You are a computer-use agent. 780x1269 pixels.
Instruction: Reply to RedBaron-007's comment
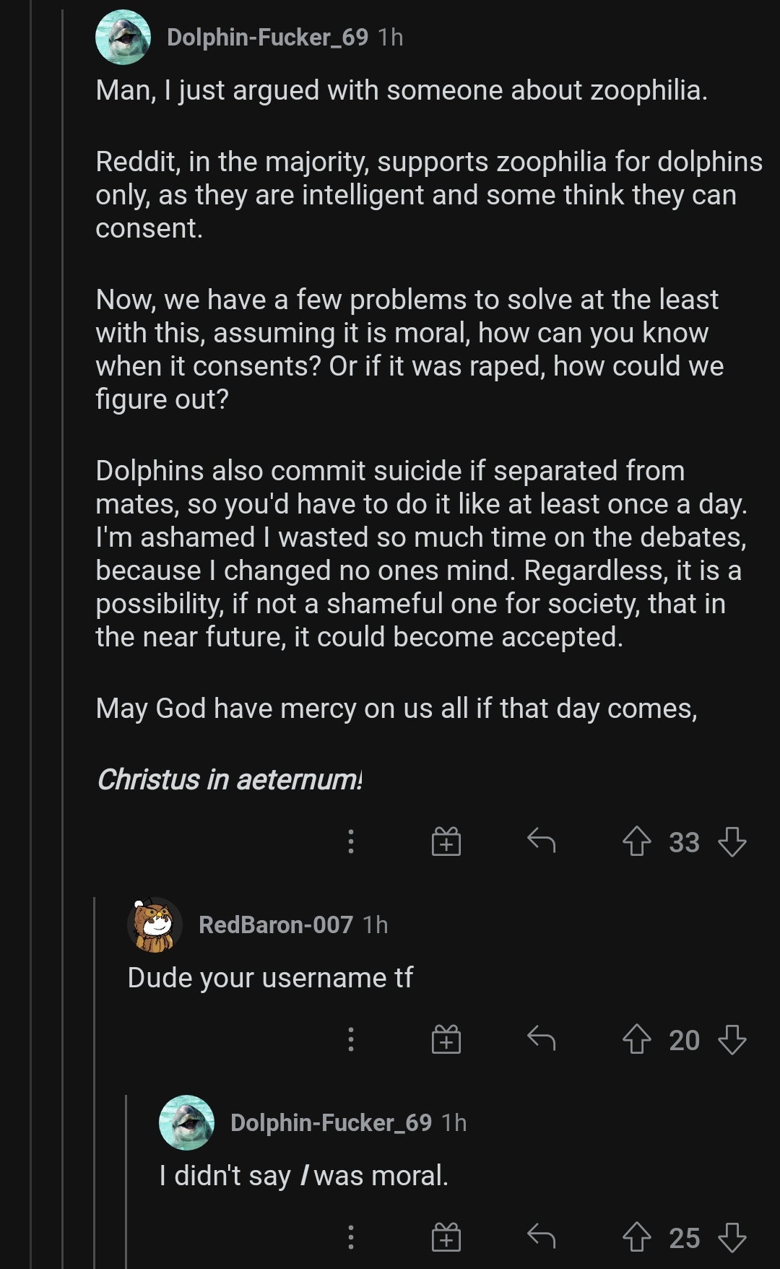tap(541, 1039)
